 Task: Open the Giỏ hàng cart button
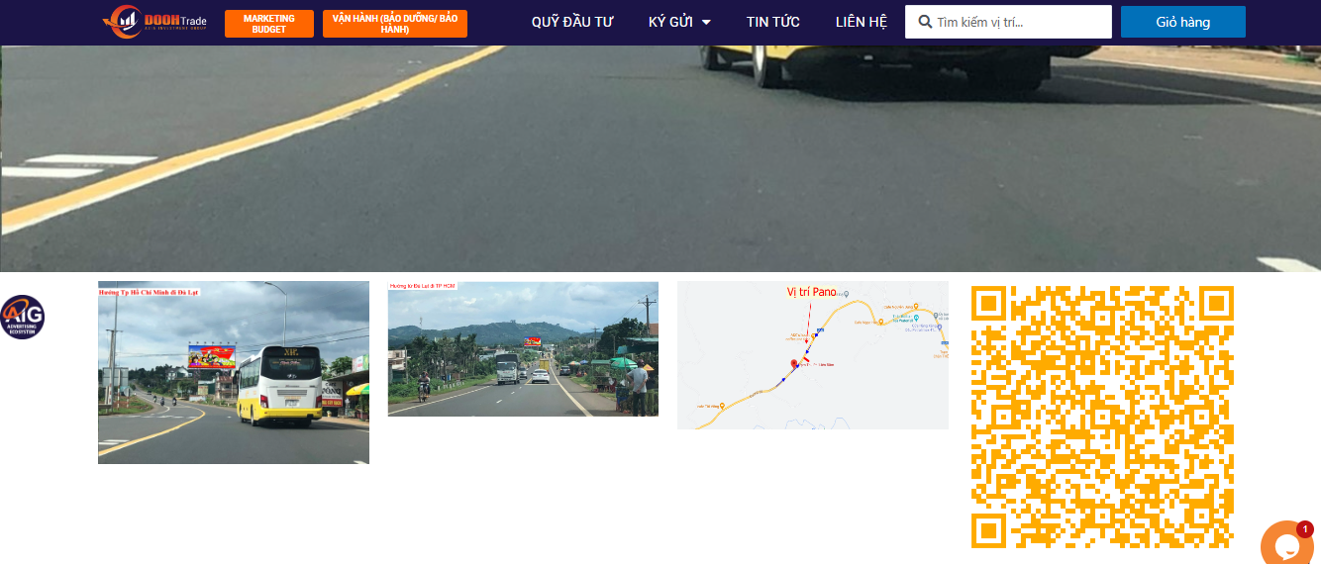point(1183,22)
